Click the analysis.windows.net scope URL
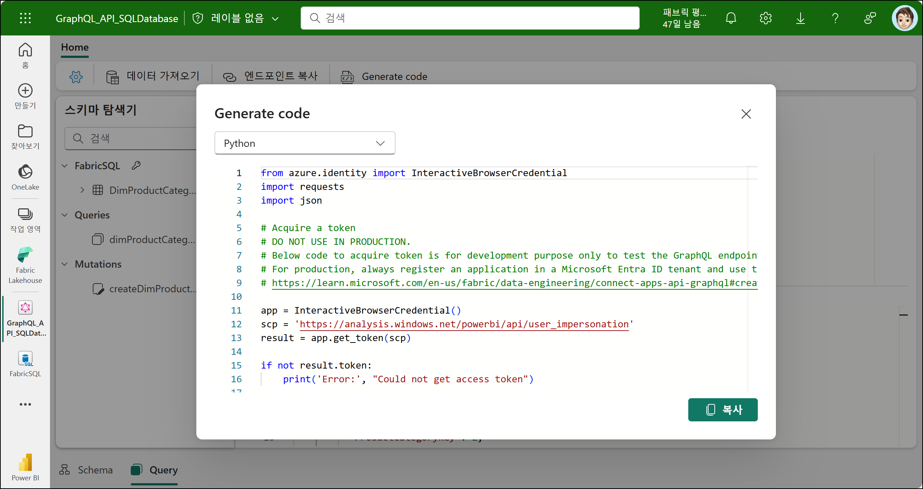The height and width of the screenshot is (489, 923). click(464, 324)
